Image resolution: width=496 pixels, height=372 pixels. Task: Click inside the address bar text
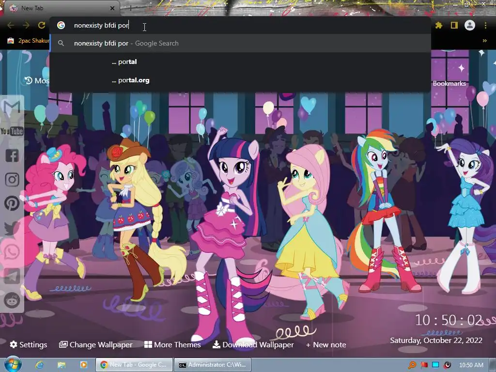101,25
